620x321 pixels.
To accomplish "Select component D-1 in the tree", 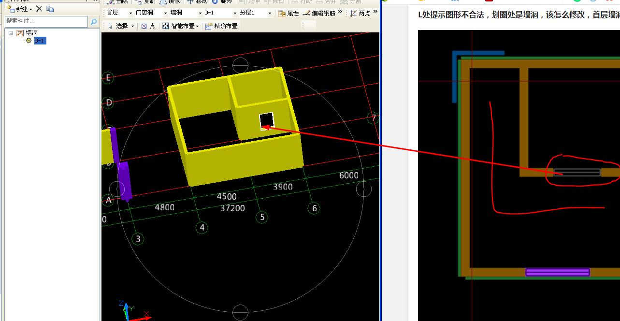I will tap(40, 41).
